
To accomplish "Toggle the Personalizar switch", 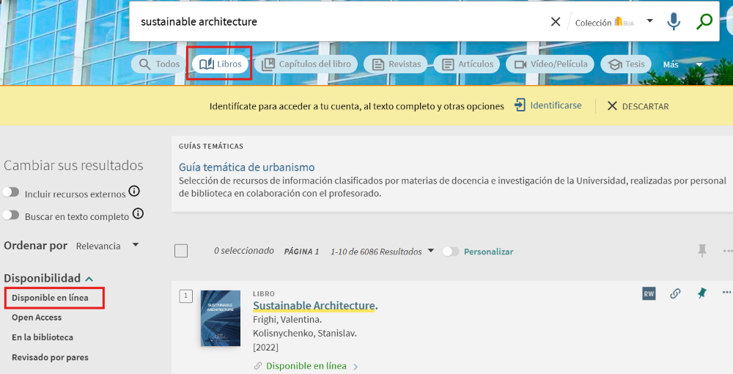I will click(451, 252).
